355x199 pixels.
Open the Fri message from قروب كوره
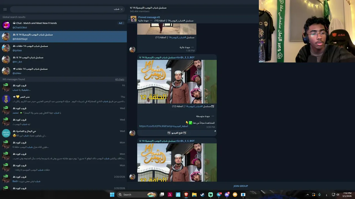pos(63,88)
